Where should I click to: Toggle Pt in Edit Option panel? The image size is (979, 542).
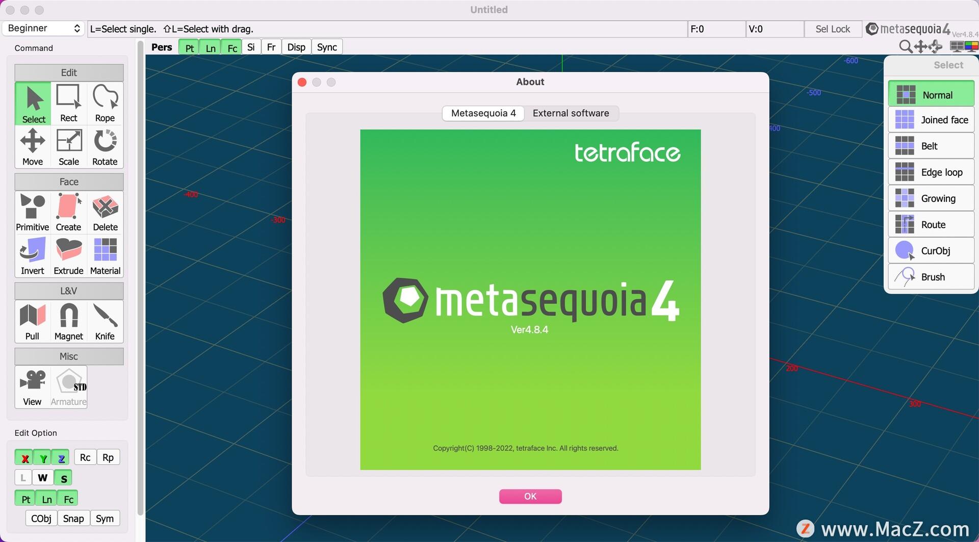tap(25, 499)
